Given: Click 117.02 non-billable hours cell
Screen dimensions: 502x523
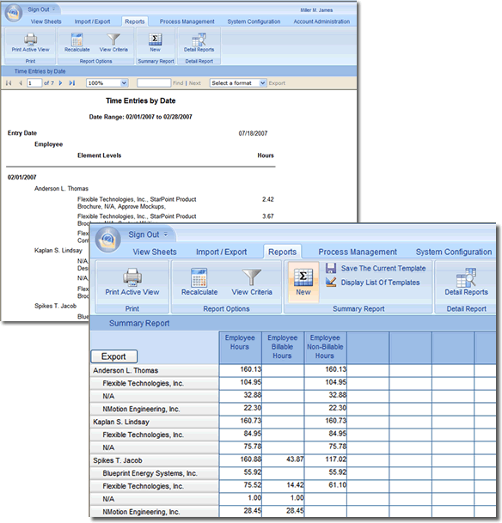Looking at the screenshot, I should (326, 459).
